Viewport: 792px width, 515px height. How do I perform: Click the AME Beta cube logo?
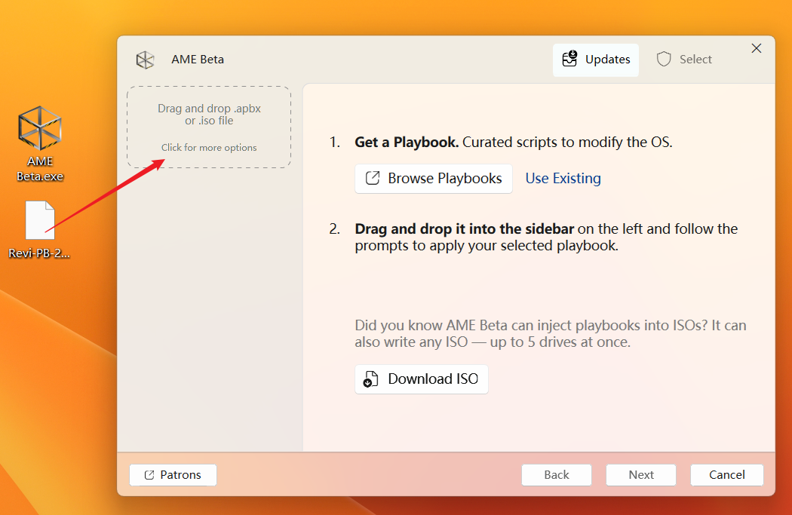click(x=145, y=60)
